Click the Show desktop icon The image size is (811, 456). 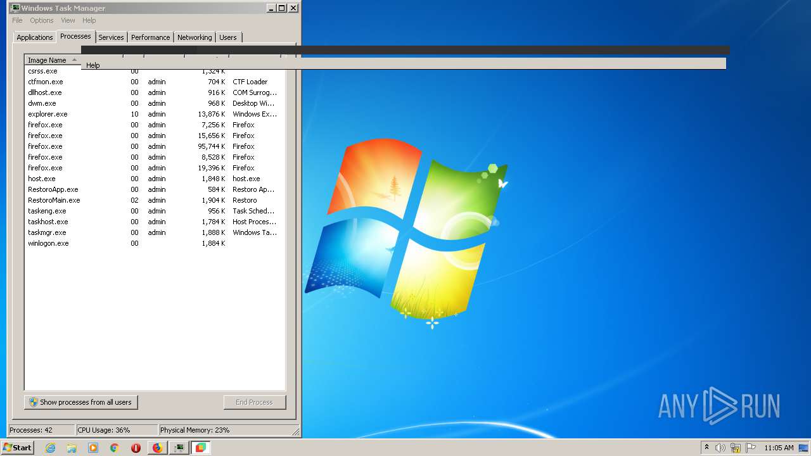(x=804, y=448)
